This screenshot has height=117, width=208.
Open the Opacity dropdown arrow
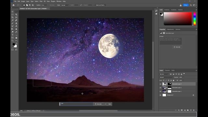pos(184,77)
